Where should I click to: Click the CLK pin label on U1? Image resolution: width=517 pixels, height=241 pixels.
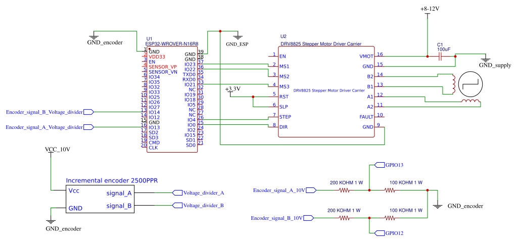[x=153, y=148]
